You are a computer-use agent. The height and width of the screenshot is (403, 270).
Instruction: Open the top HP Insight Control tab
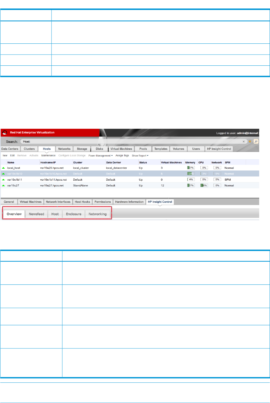click(219, 149)
